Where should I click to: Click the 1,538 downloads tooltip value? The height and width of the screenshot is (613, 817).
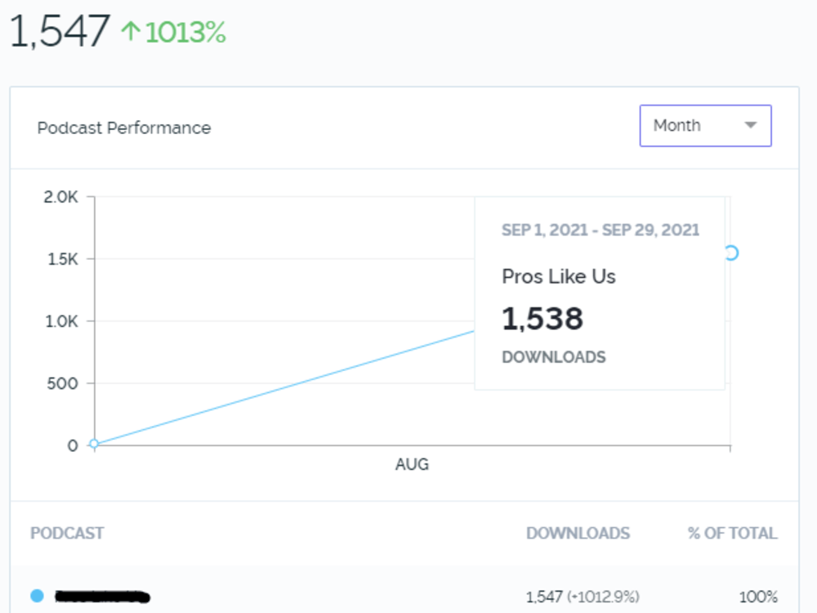542,319
